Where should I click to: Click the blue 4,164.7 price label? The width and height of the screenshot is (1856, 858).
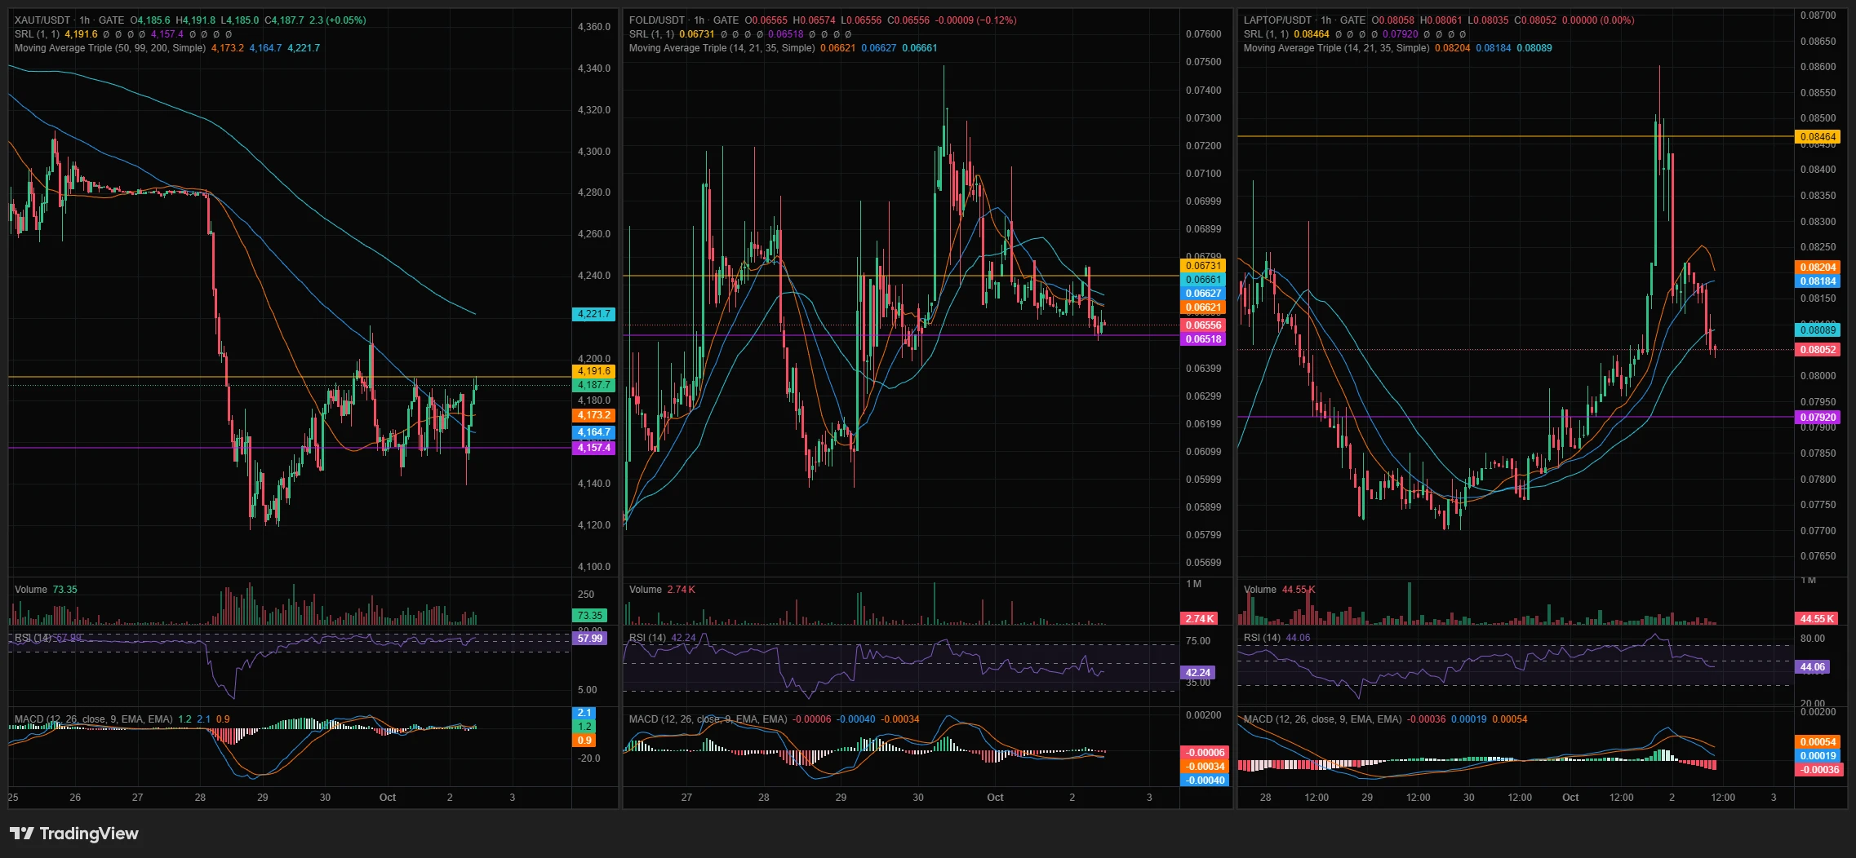pos(594,432)
